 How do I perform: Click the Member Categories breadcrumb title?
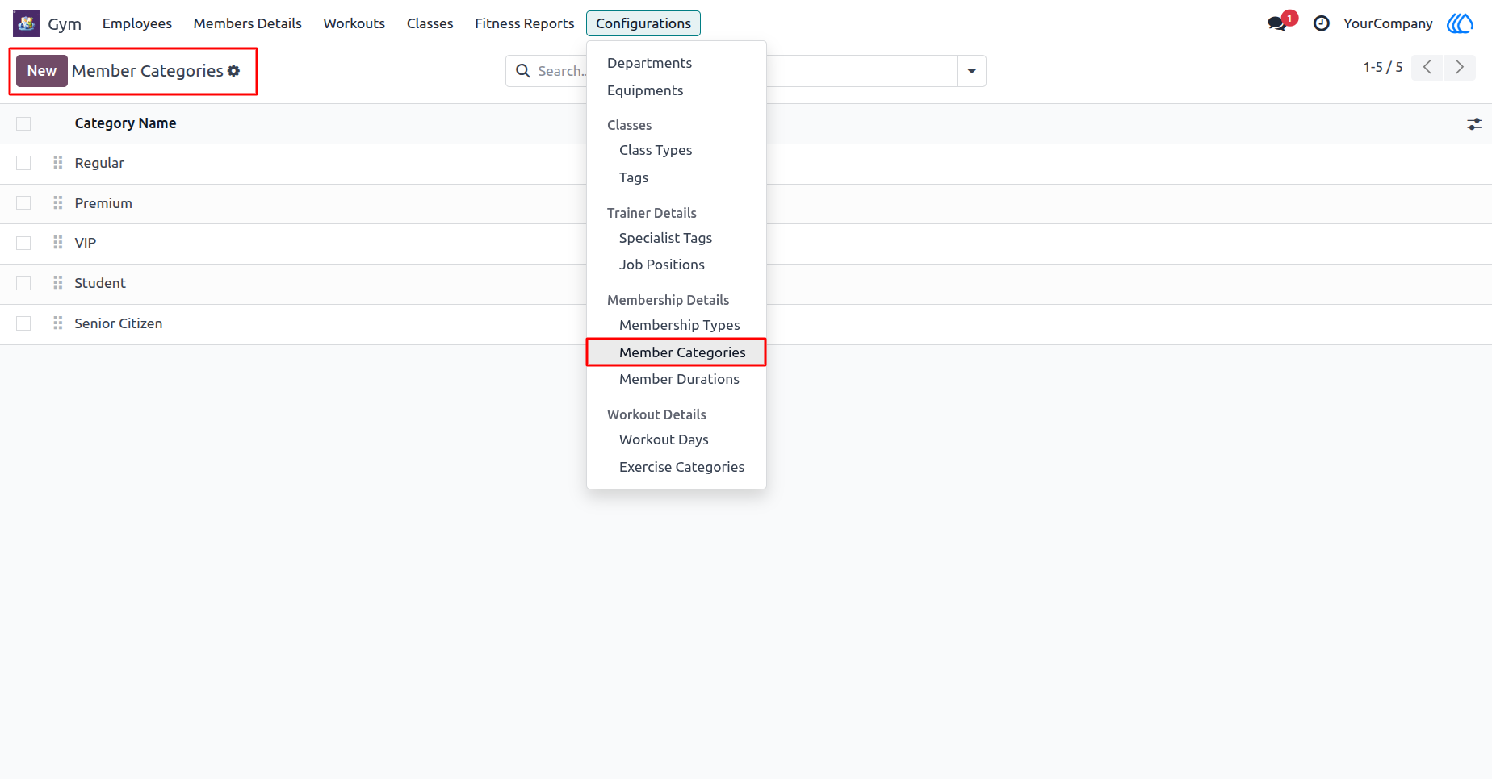148,71
